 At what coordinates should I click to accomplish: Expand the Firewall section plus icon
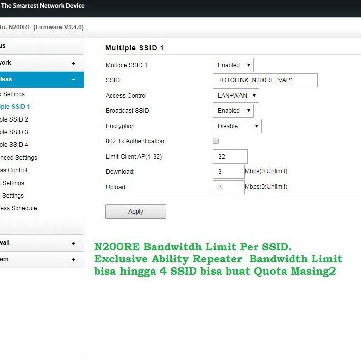pos(73,243)
